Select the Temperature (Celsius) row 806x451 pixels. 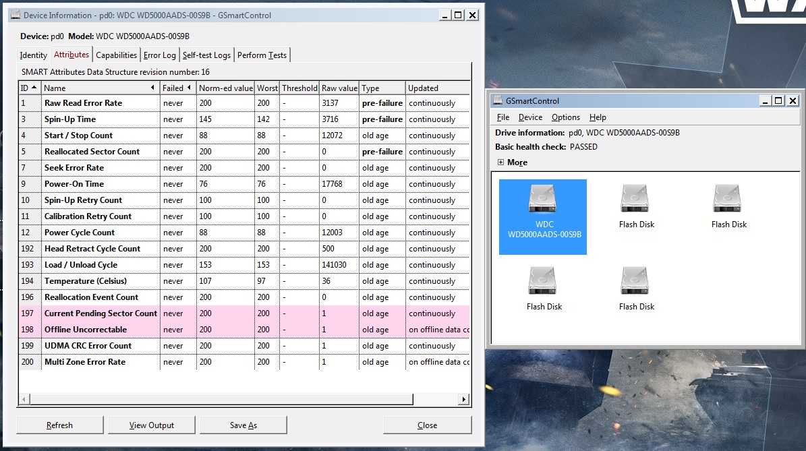click(x=244, y=281)
